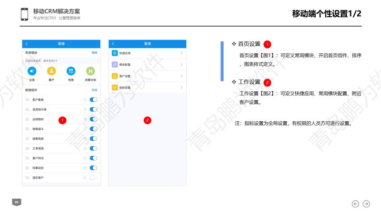The image size is (381, 214).
Task: Tap the back arrow in the left 管理 screen
Action: pyautogui.click(x=27, y=44)
